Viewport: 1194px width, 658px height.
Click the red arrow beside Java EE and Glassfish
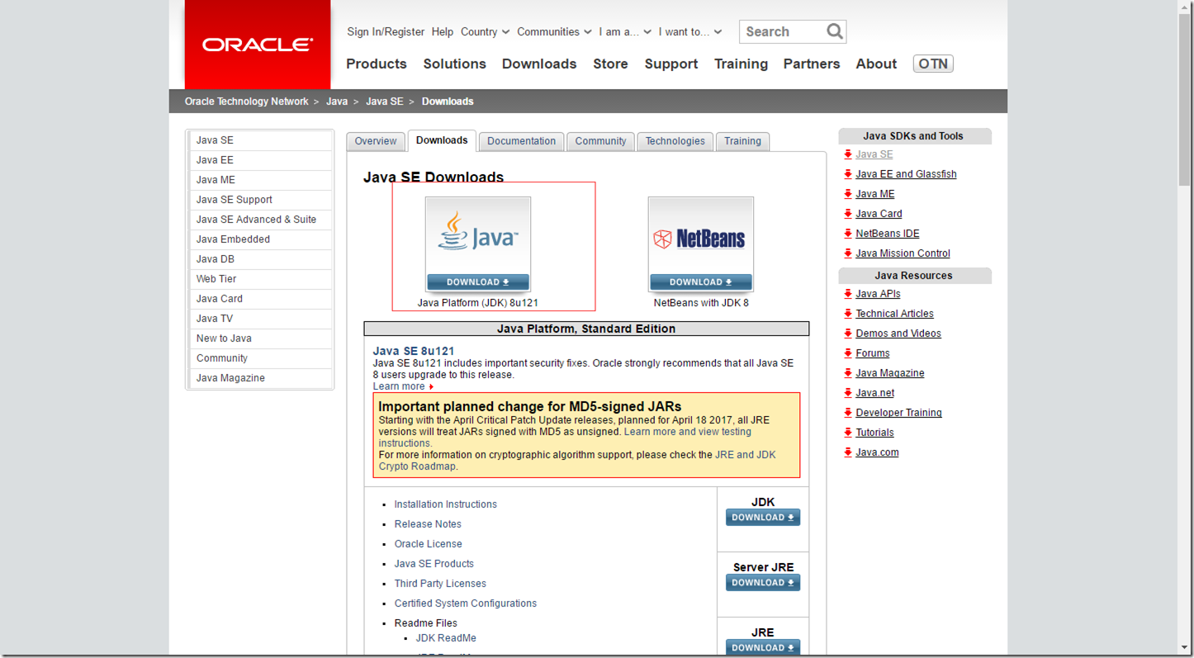848,174
